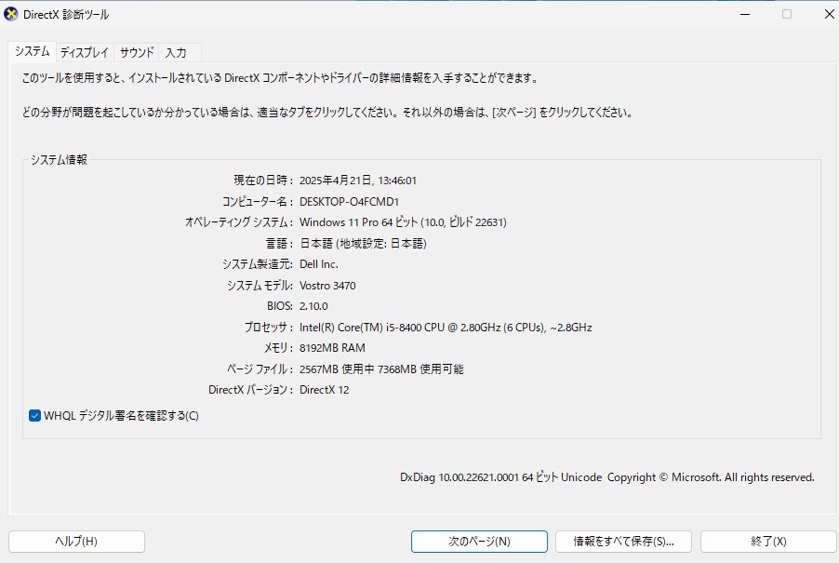
Task: Click the コンピューター名 label
Action: (257, 202)
